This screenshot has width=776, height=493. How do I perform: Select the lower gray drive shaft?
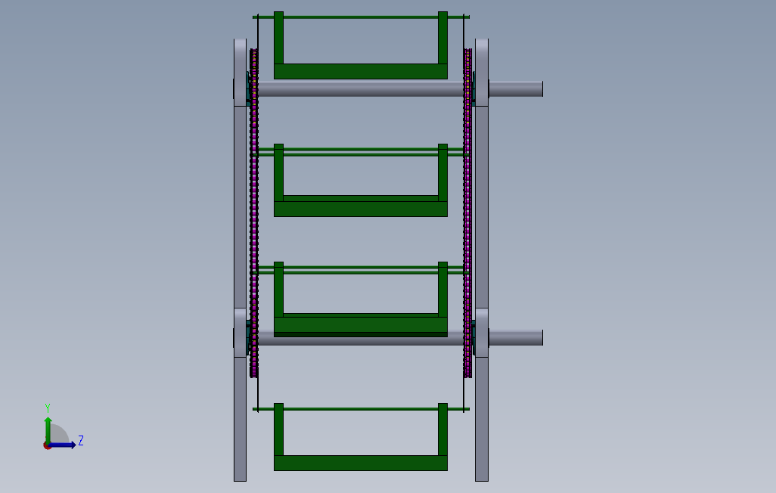point(400,338)
